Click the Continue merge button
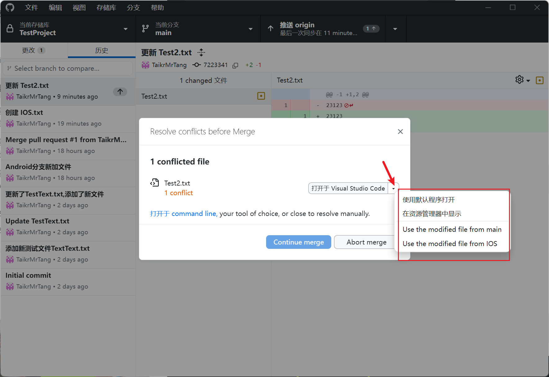The width and height of the screenshot is (549, 377). pos(299,242)
